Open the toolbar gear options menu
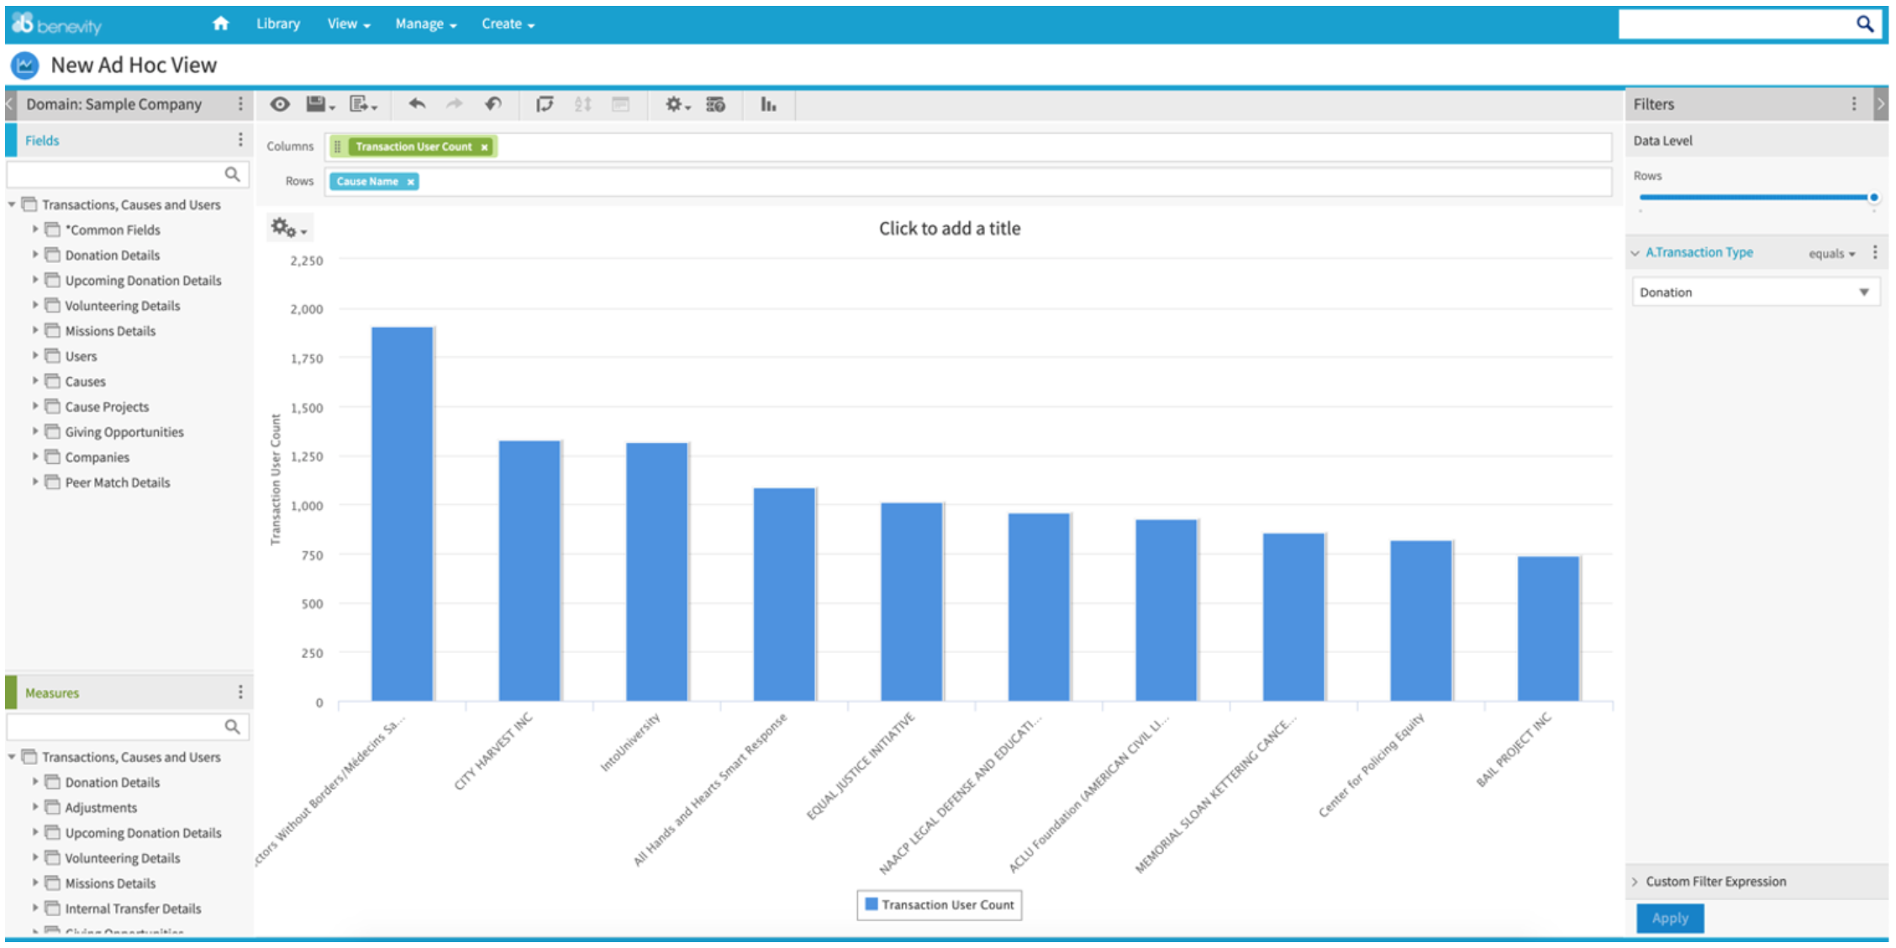Viewport: 1896px width, 948px height. (677, 104)
